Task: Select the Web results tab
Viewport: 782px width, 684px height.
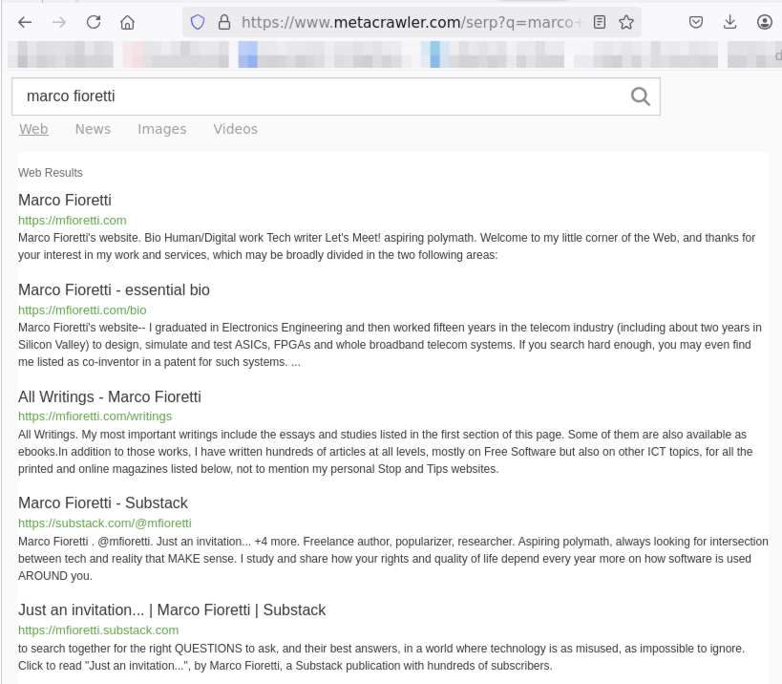Action: point(33,129)
